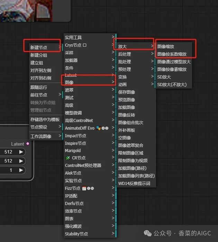The height and width of the screenshot is (242, 218).
Task: Open the Derfu节点 category
Action: [x=90, y=203]
